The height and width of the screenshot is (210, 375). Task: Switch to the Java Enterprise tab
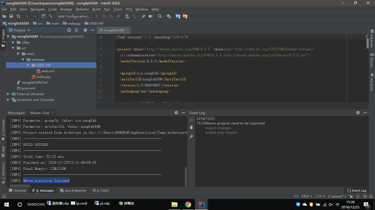coord(73,191)
